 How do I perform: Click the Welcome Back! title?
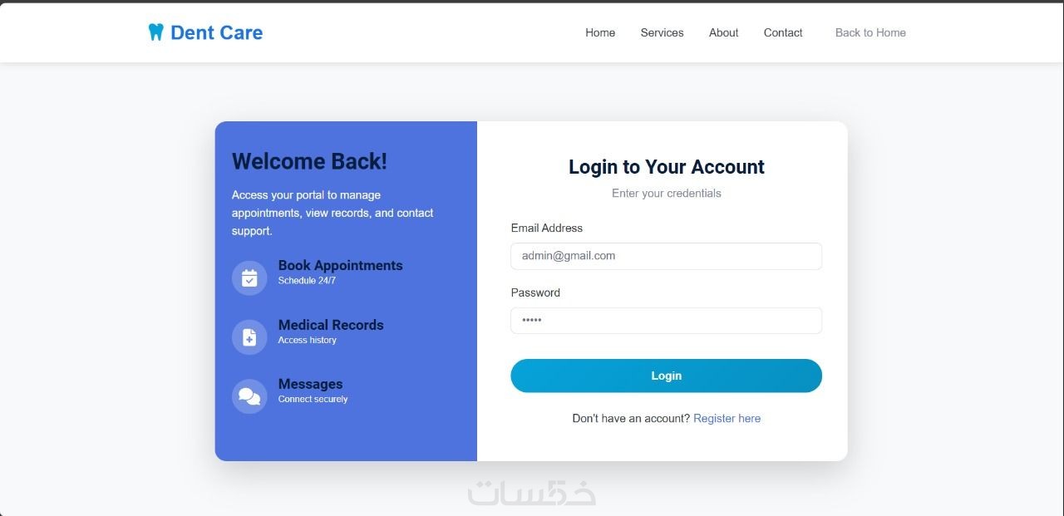309,161
